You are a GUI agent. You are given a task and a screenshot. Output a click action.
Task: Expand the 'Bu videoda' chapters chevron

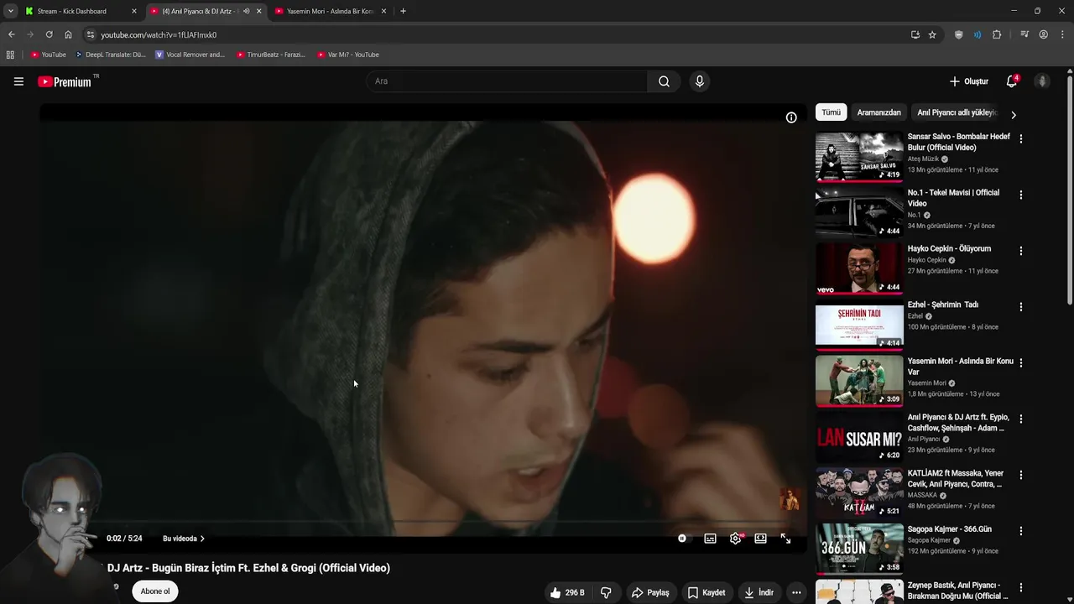tap(202, 539)
